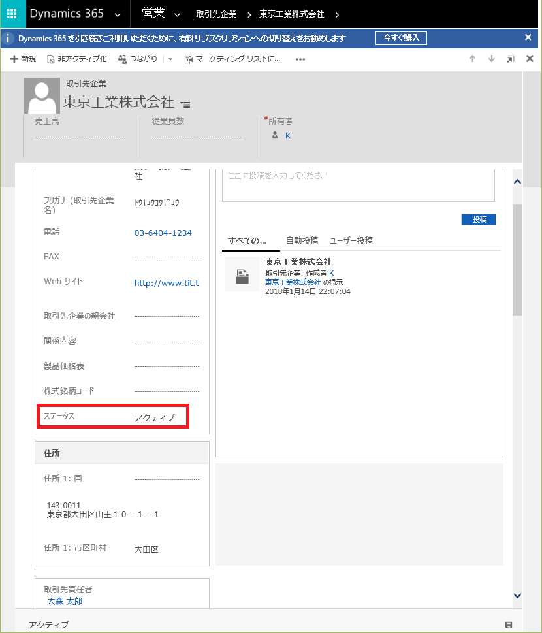Screen dimensions: 542x633
Task: Close the record form with X
Action: [530, 59]
